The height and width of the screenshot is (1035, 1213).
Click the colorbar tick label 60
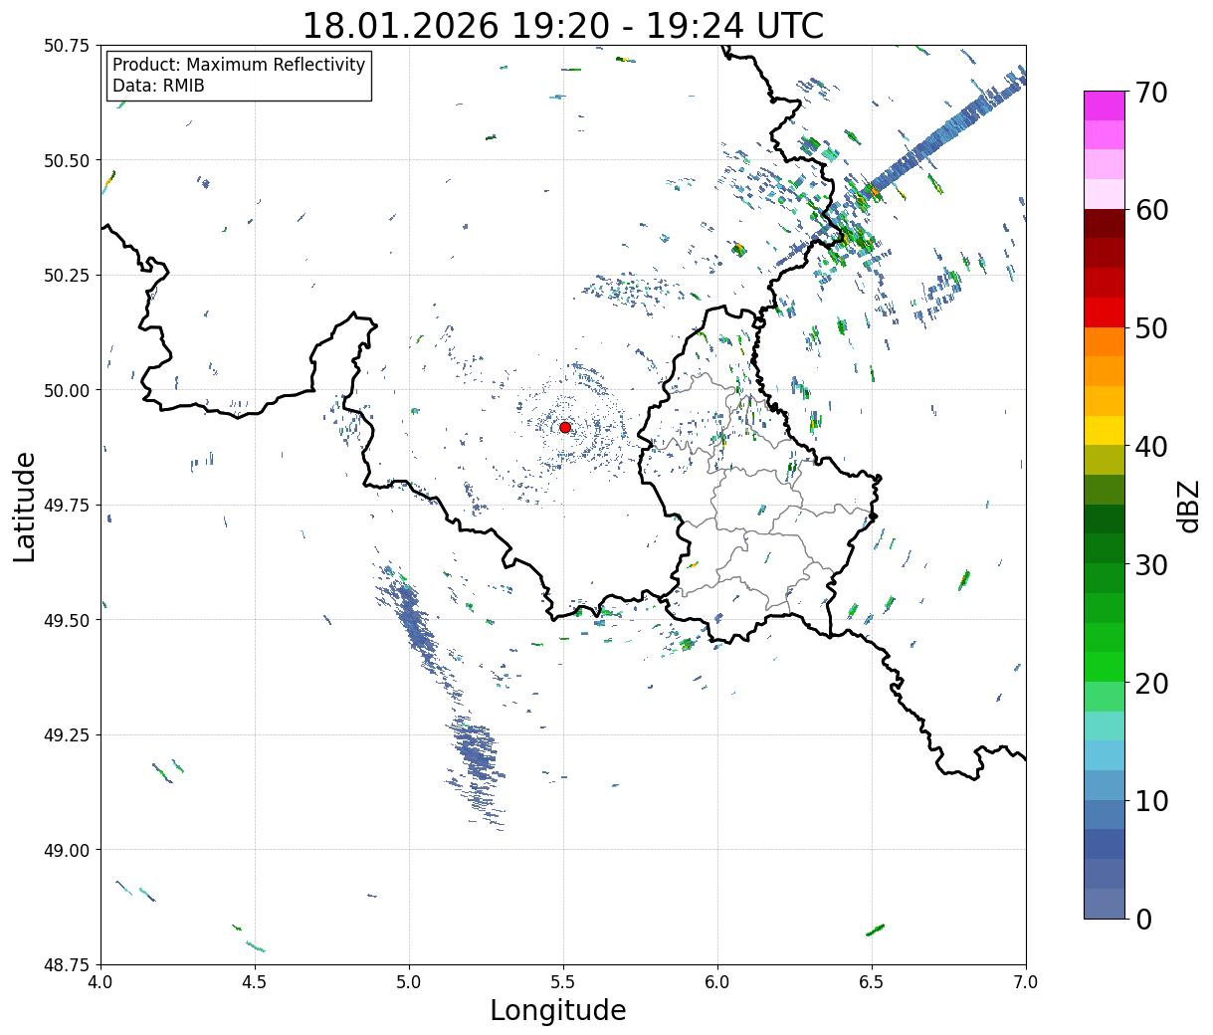[1150, 210]
